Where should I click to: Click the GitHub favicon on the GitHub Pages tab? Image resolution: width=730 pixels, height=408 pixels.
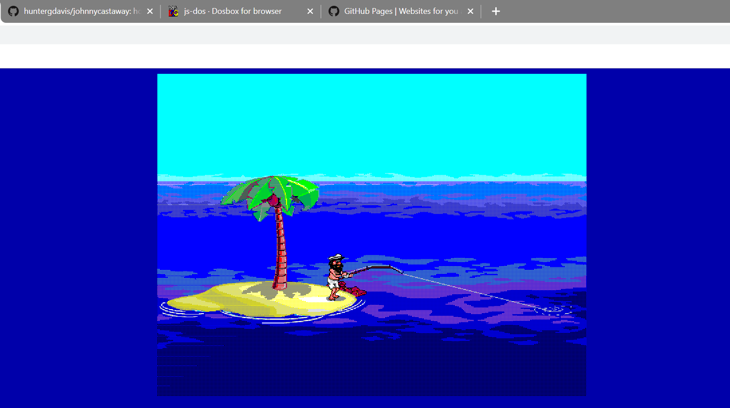click(334, 11)
